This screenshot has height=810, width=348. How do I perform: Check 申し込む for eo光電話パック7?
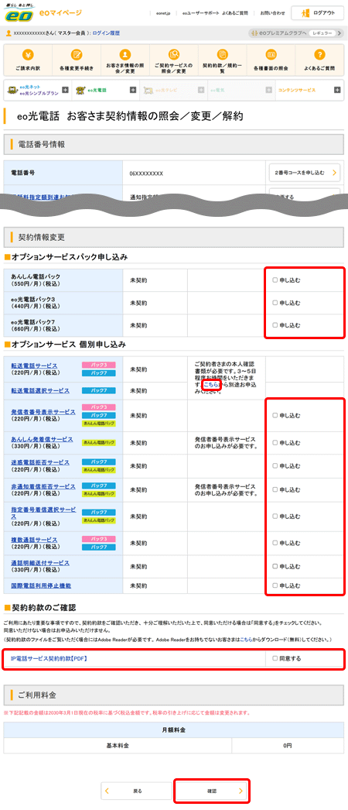tap(275, 325)
